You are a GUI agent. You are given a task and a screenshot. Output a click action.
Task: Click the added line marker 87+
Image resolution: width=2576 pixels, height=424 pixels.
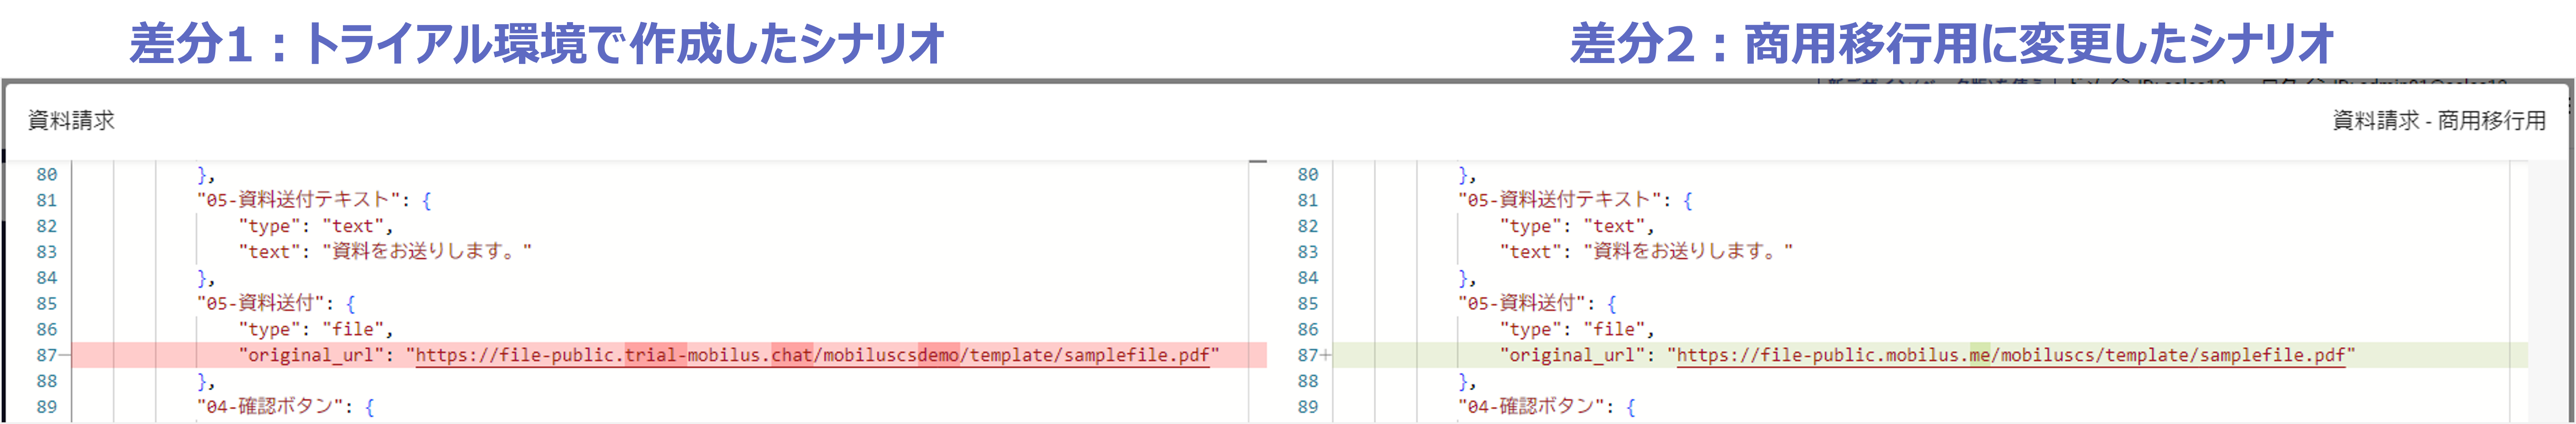click(1314, 355)
